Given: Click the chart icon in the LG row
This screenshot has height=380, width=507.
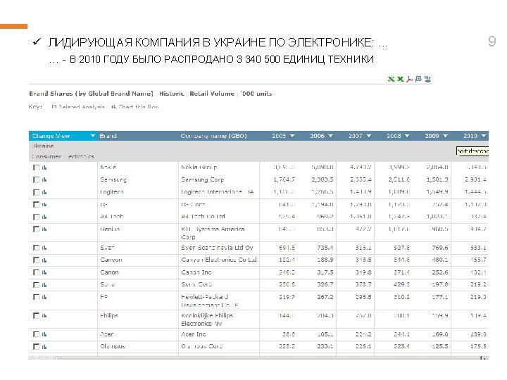Looking at the screenshot, I should (x=44, y=205).
